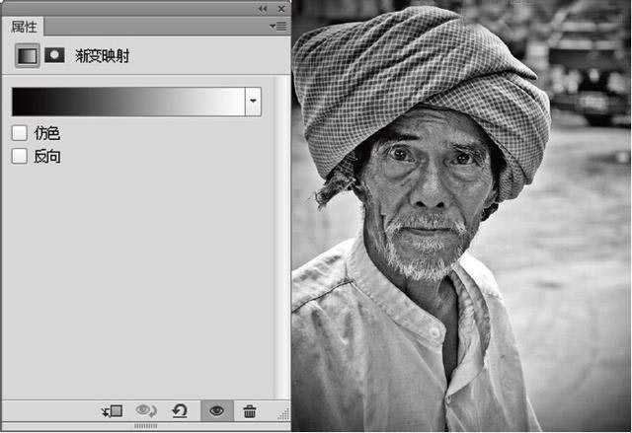Collapse the panel with double-arrow icon
This screenshot has width=632, height=433.
click(263, 8)
